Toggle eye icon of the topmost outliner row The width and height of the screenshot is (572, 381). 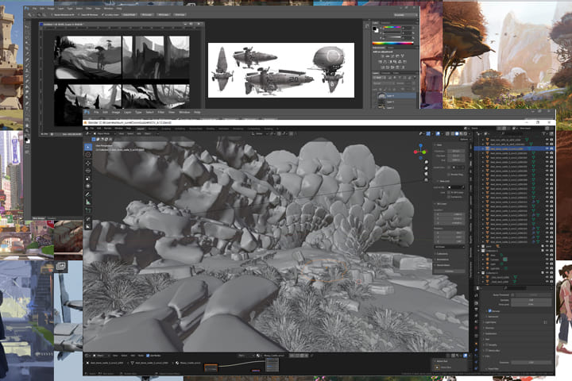pyautogui.click(x=547, y=140)
